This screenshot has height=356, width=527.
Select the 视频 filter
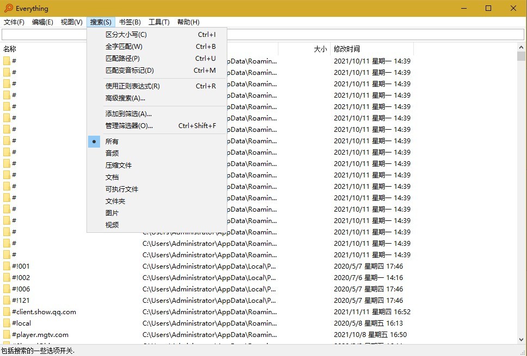[157, 225]
